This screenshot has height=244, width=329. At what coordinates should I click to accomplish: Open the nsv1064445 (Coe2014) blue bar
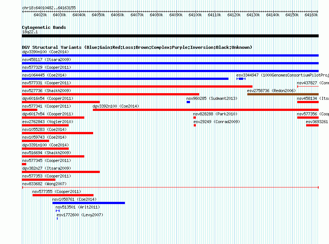point(125,79)
